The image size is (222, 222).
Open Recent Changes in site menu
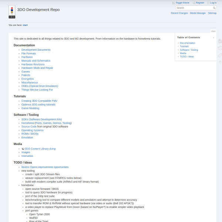(x=179, y=13)
